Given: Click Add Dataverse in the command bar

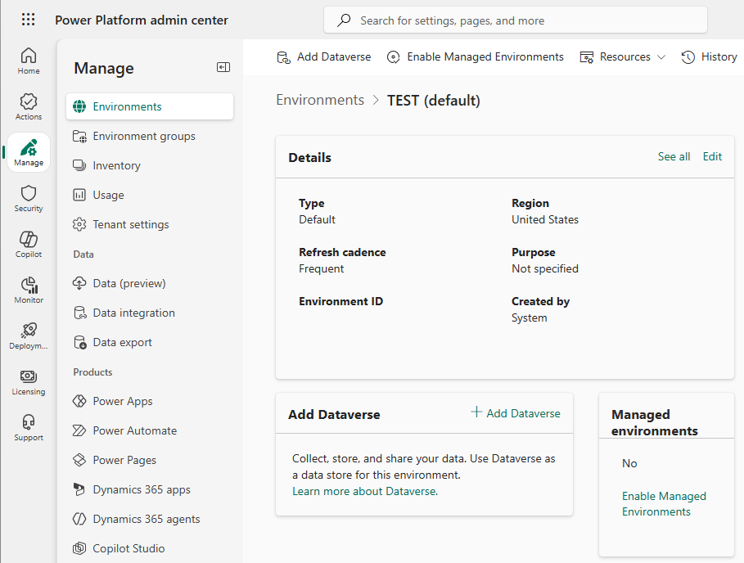Looking at the screenshot, I should (x=323, y=57).
